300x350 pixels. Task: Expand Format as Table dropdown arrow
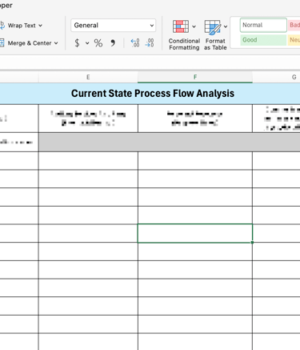[x=226, y=26]
